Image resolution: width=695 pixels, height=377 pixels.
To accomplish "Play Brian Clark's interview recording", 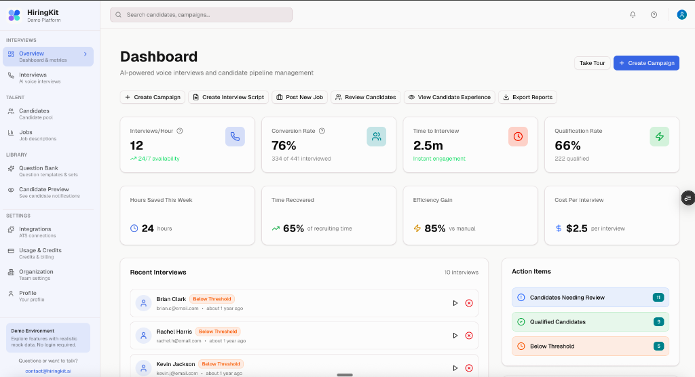I will [x=455, y=303].
